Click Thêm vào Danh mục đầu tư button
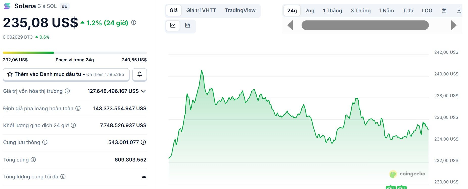This screenshot has width=468, height=189. 66,74
